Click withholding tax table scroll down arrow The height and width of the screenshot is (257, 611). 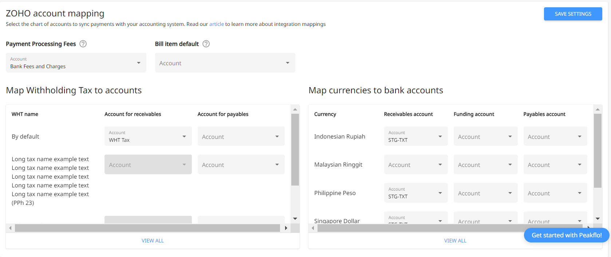point(295,219)
